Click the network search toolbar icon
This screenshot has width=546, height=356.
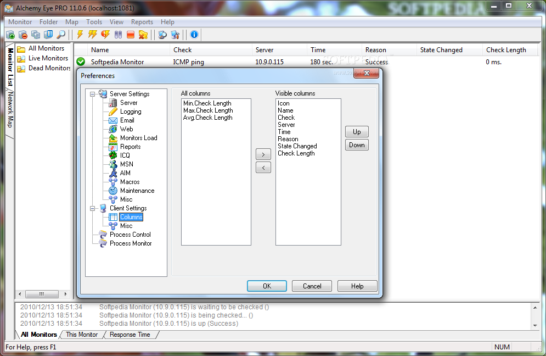tap(162, 35)
